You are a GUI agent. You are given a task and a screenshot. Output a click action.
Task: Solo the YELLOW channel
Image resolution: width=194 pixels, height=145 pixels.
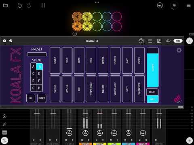(x=103, y=140)
